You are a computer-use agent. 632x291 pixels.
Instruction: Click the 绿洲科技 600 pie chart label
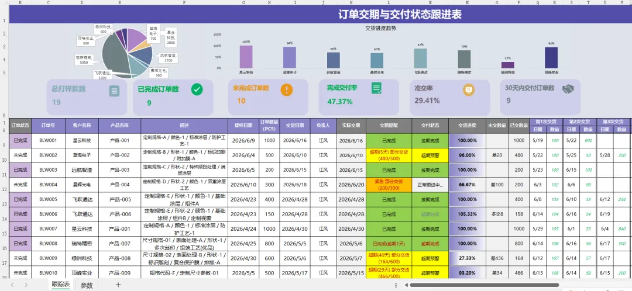coord(104,29)
